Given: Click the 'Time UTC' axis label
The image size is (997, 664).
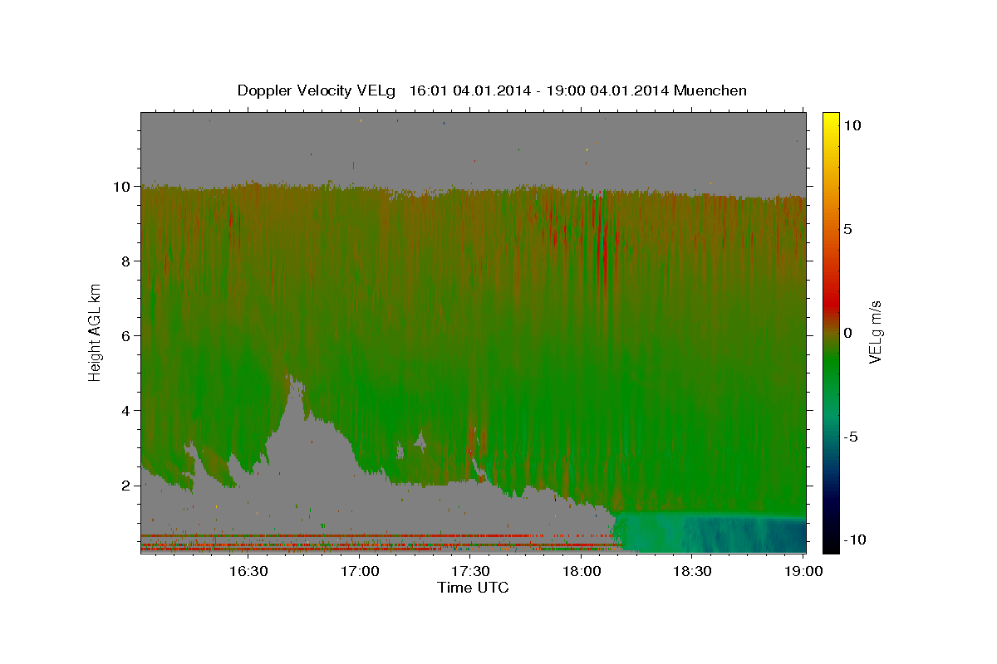Looking at the screenshot, I should 473,588.
